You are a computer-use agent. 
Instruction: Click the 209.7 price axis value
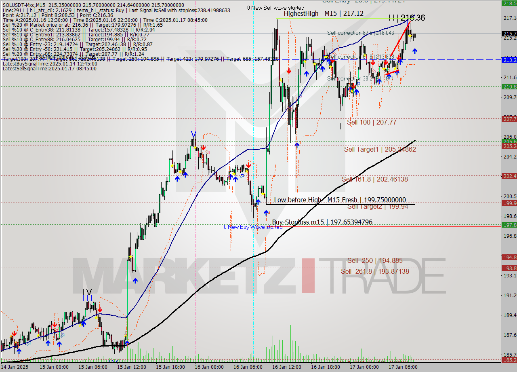tap(509, 97)
